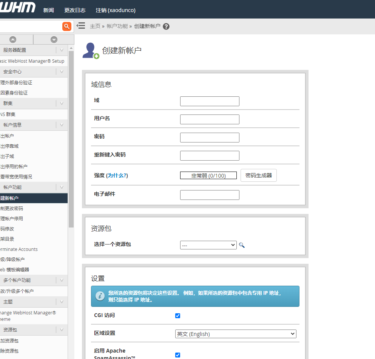The height and width of the screenshot is (359, 375).
Task: Click the 密码生成器 button
Action: (x=259, y=175)
